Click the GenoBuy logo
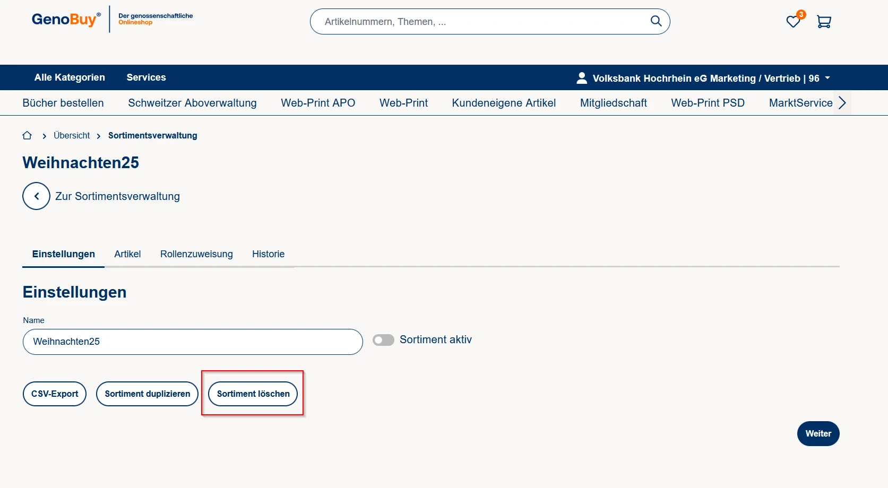The width and height of the screenshot is (888, 488). [x=66, y=20]
